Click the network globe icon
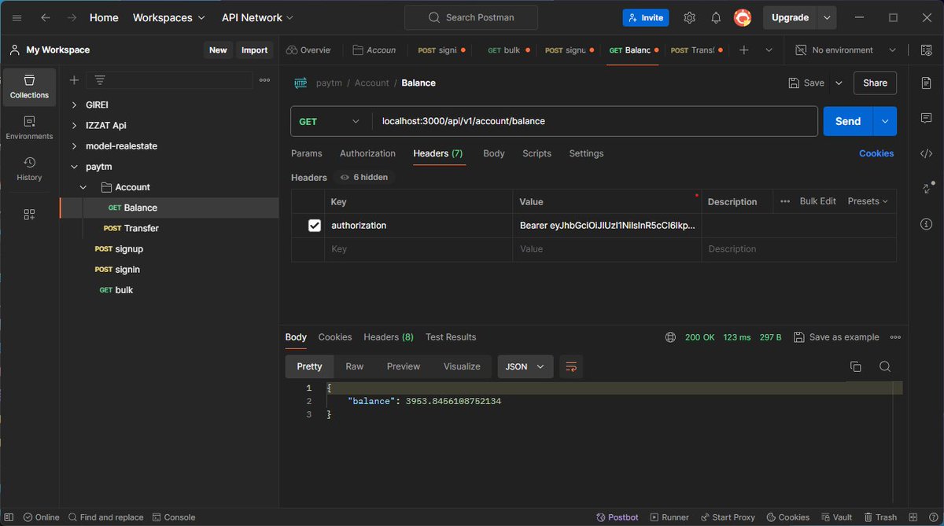 coord(670,337)
